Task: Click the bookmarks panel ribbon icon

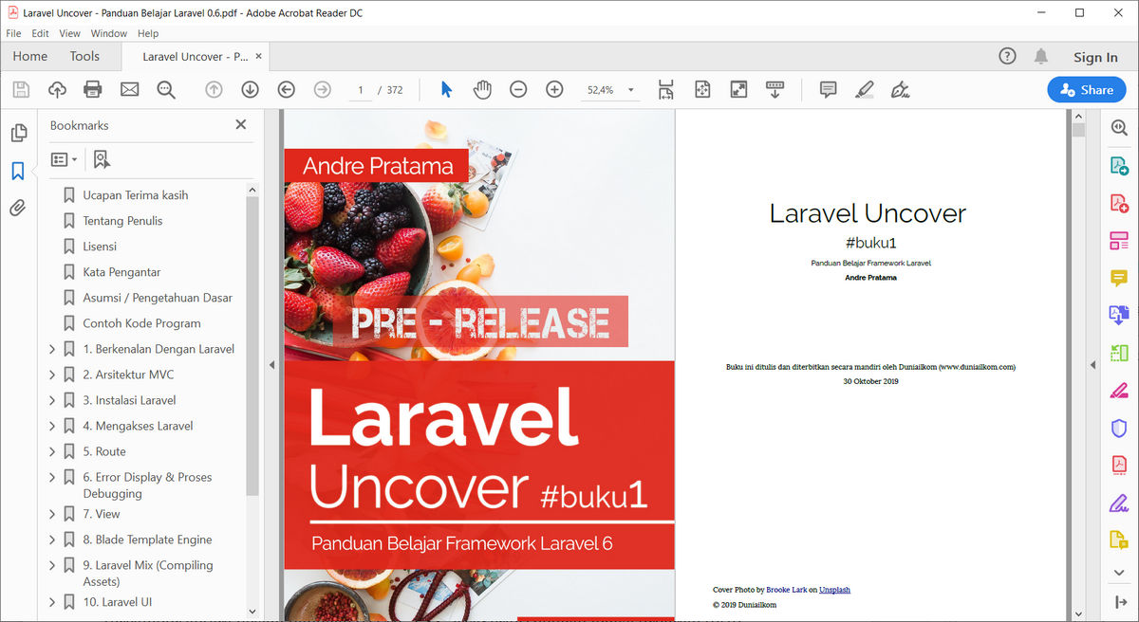Action: [x=17, y=171]
